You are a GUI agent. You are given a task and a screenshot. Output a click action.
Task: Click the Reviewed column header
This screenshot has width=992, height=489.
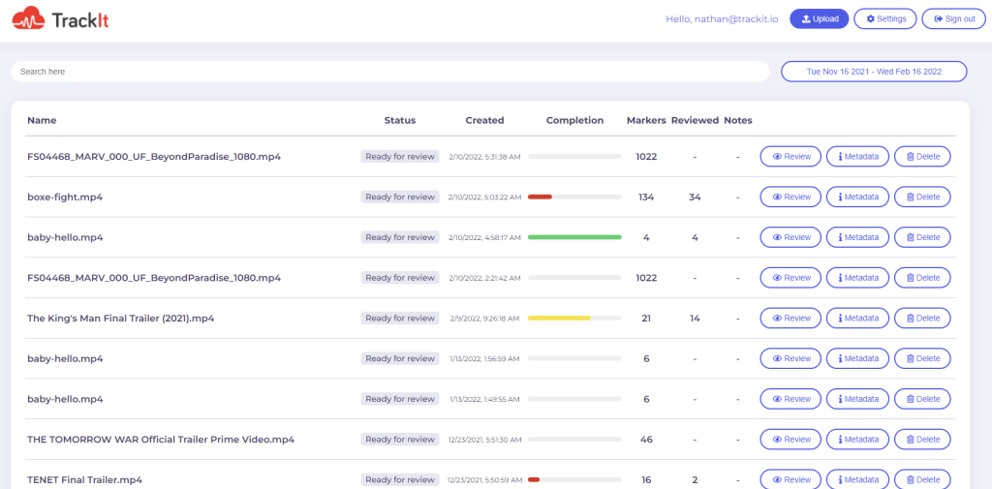695,120
